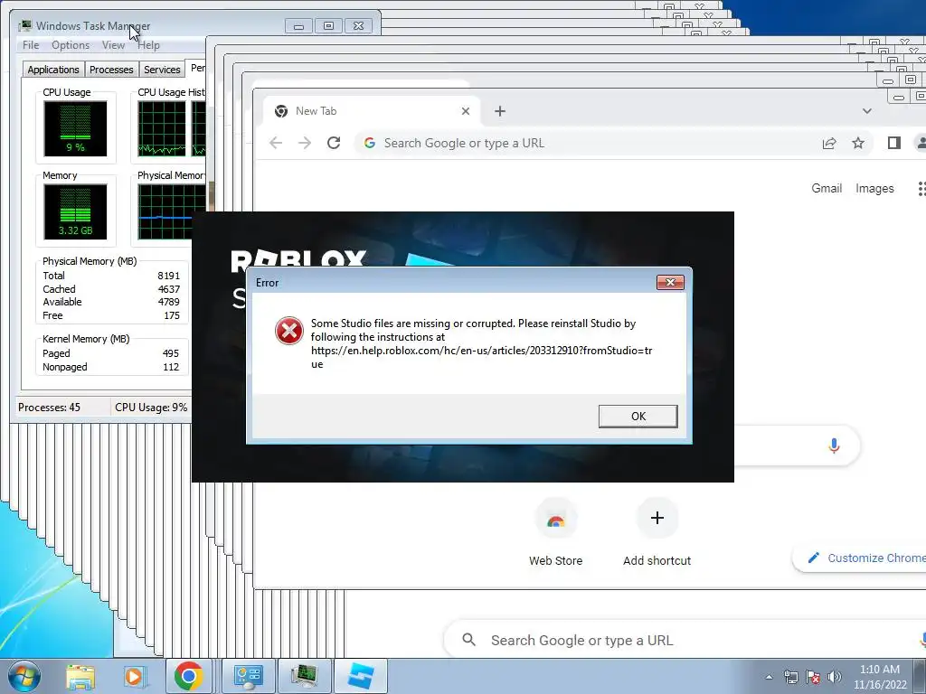
Task: Open Windows Media Player from taskbar
Action: (134, 676)
